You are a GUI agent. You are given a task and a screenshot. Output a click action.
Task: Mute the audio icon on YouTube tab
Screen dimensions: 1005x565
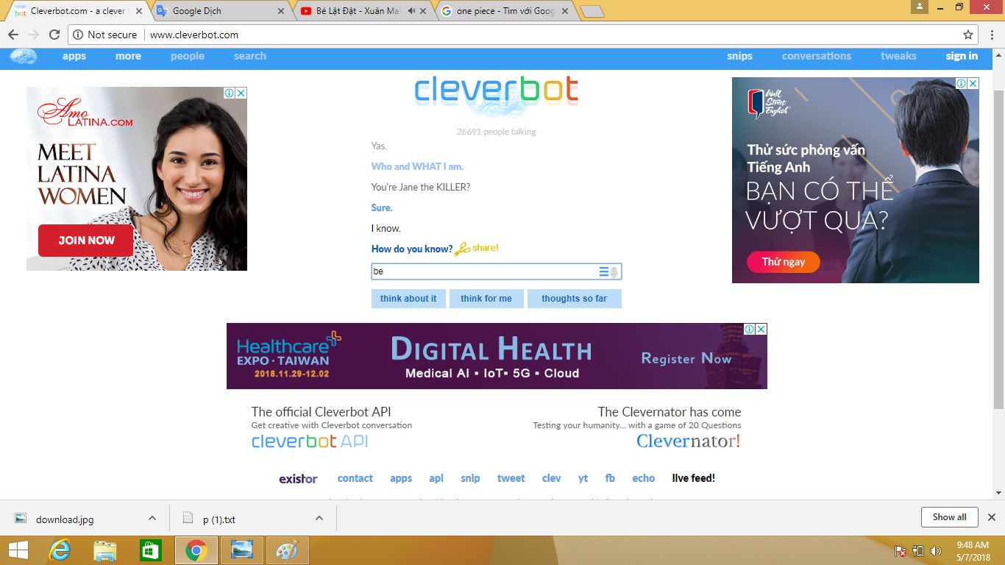coord(412,11)
